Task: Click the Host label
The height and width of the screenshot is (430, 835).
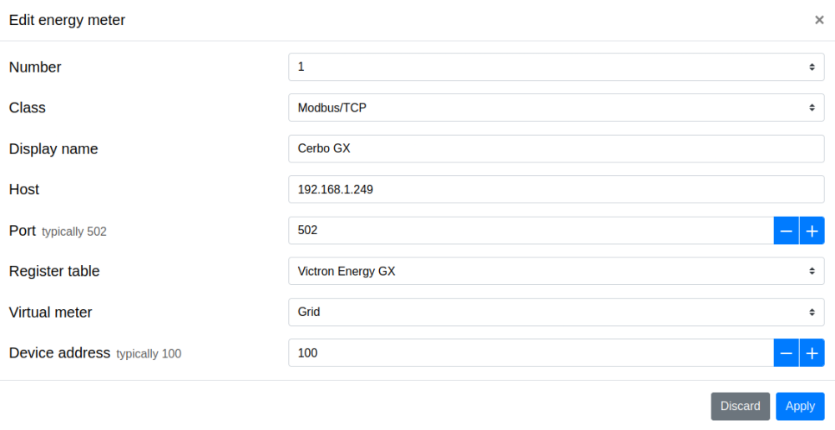Action: click(24, 190)
